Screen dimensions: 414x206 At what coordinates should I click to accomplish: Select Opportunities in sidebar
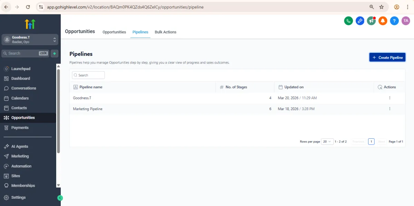tap(28, 118)
